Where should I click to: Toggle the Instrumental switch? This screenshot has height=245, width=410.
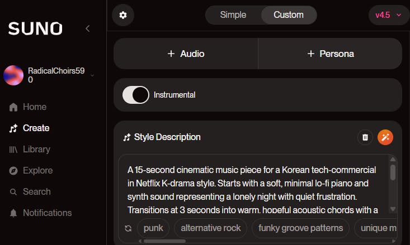click(x=136, y=95)
